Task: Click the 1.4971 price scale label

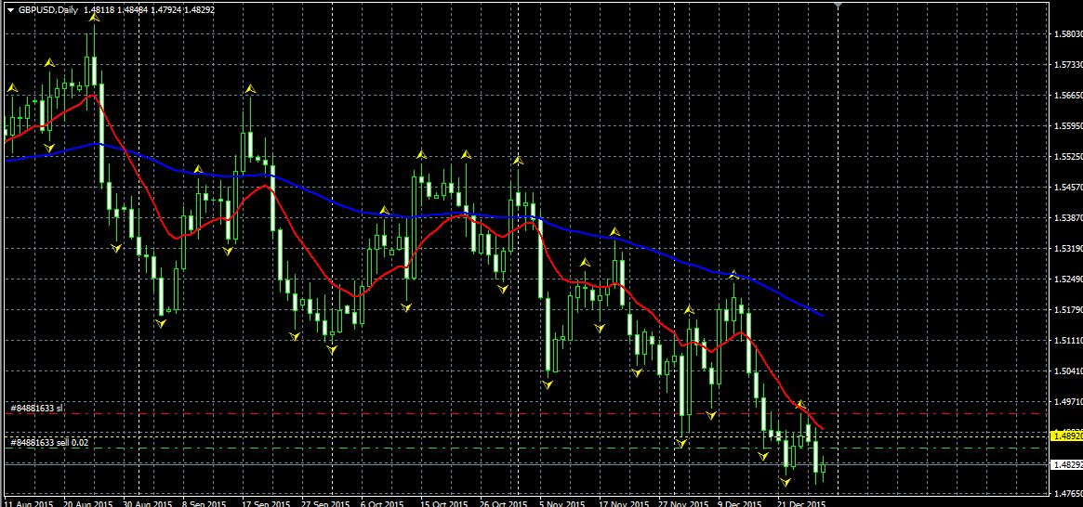Action: pos(1067,401)
